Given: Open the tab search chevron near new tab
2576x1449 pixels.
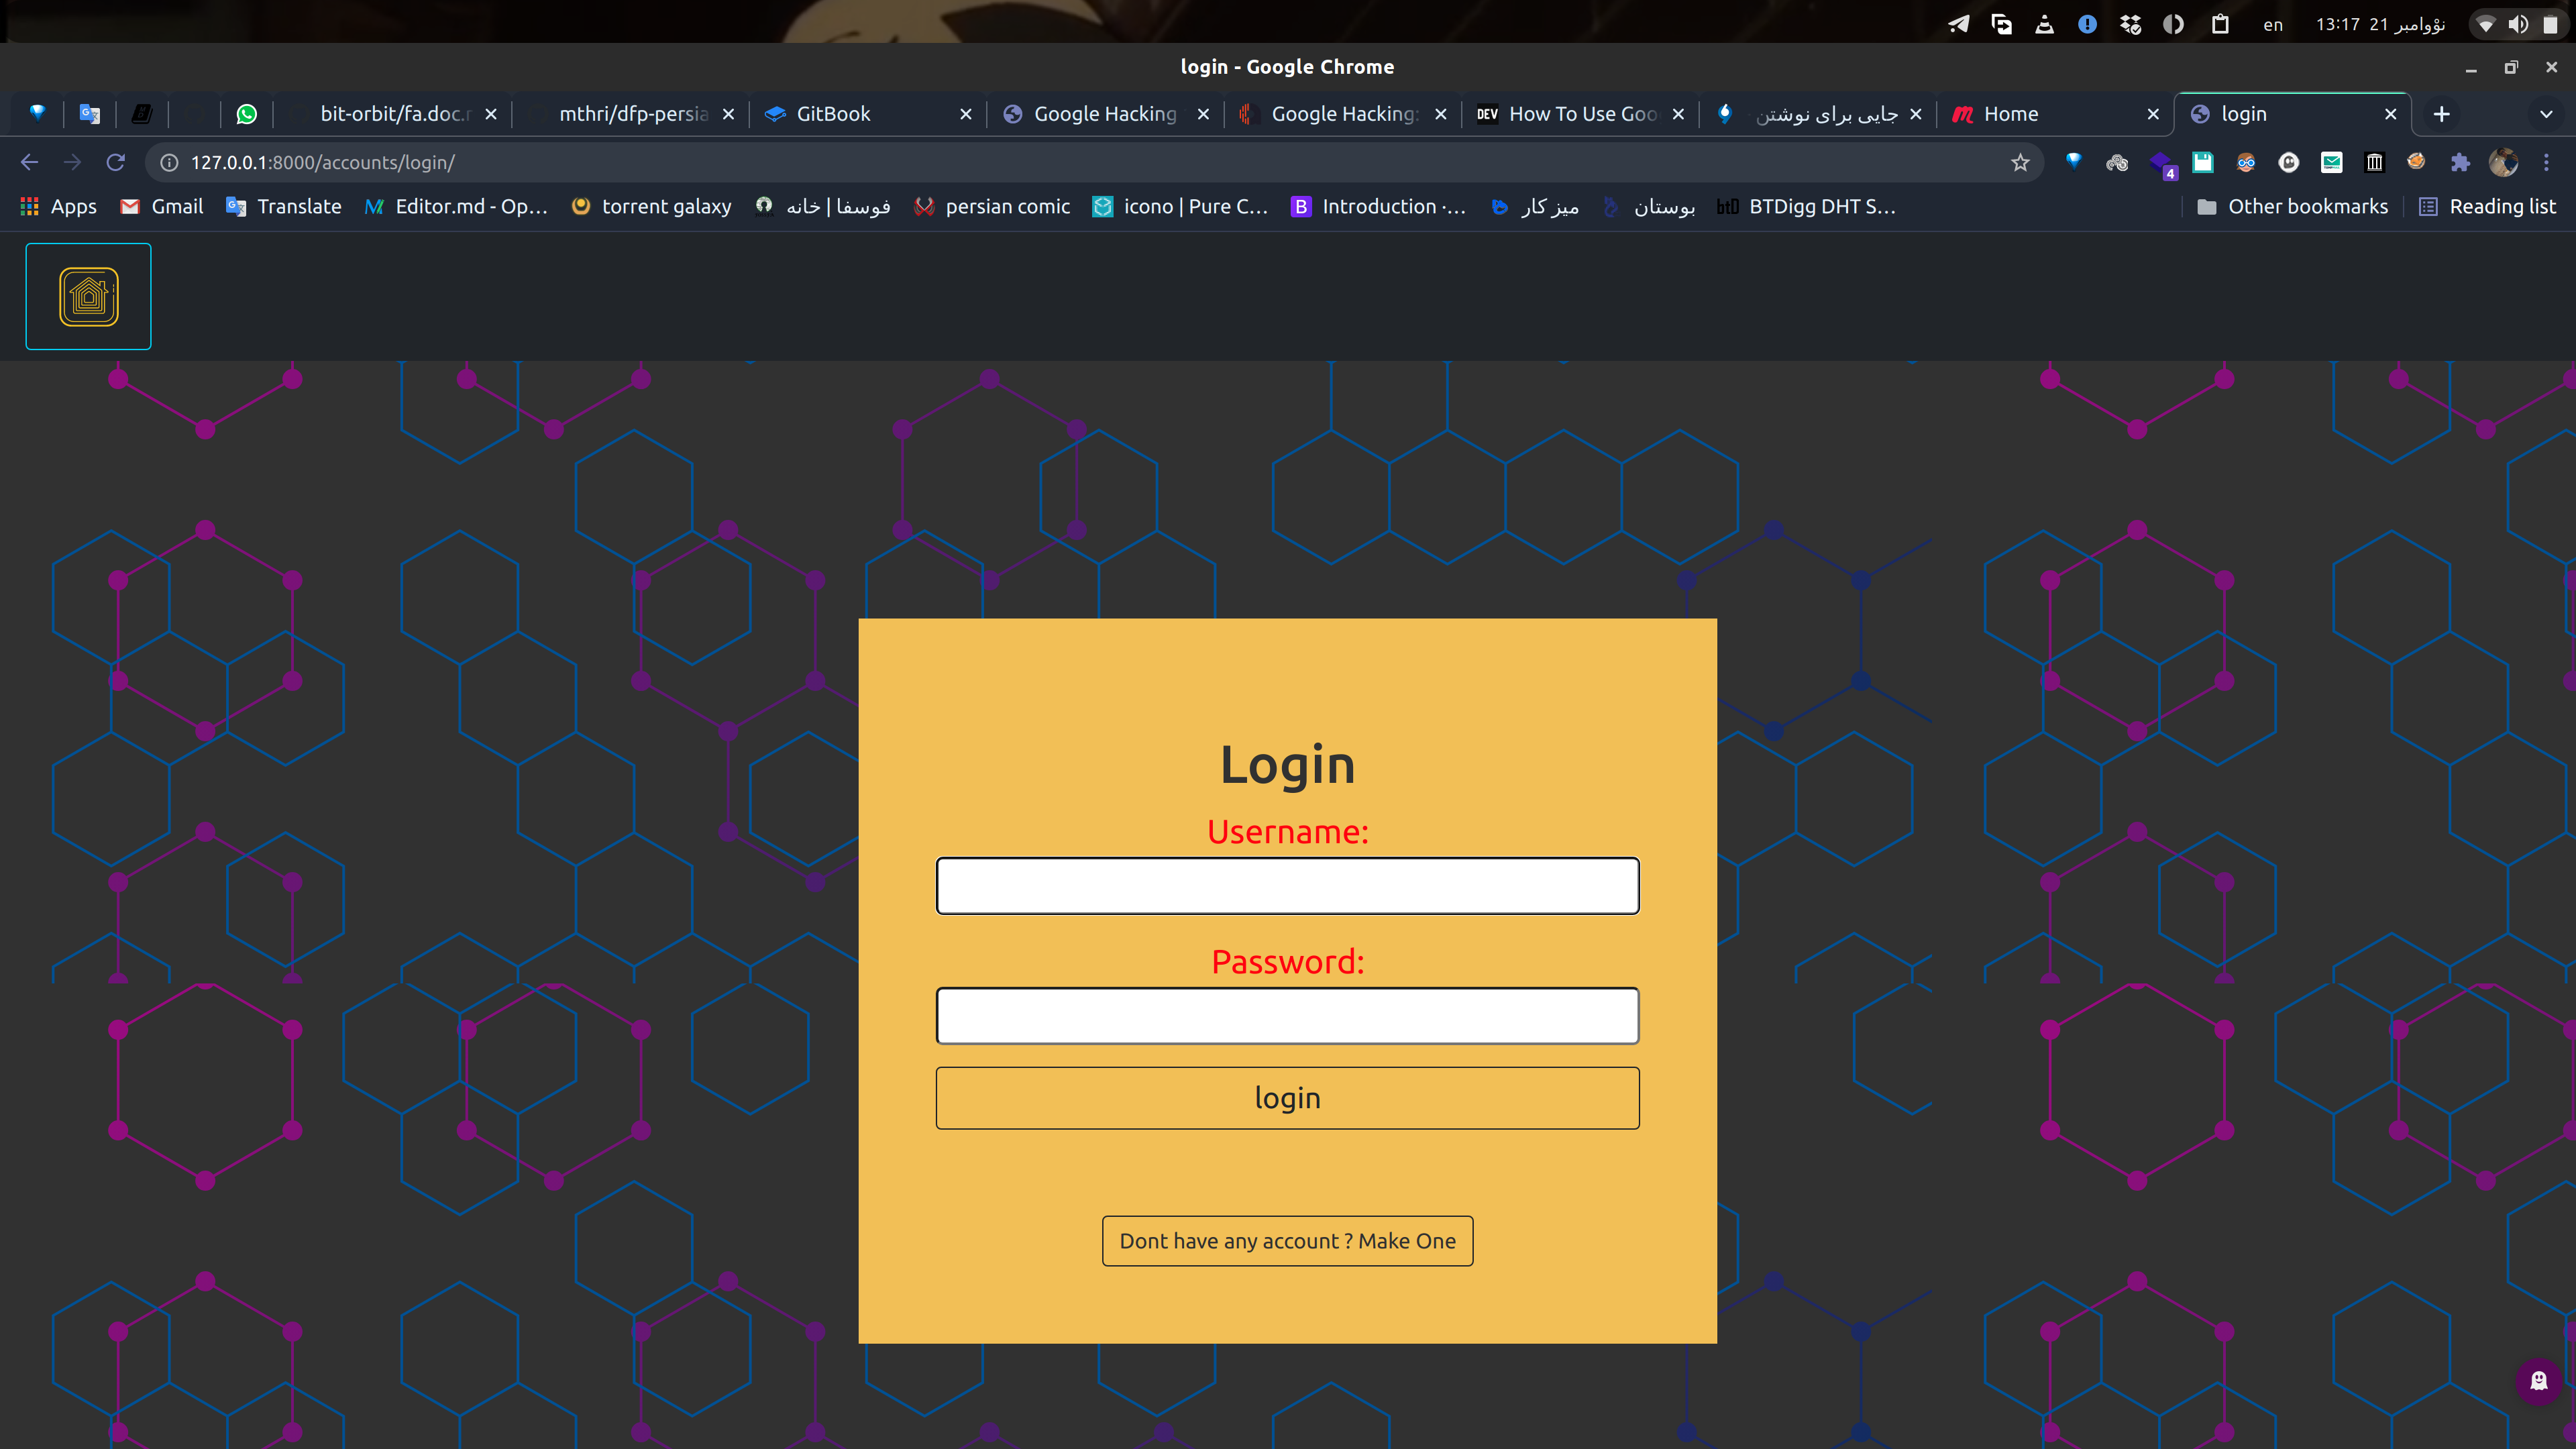Looking at the screenshot, I should (2545, 114).
